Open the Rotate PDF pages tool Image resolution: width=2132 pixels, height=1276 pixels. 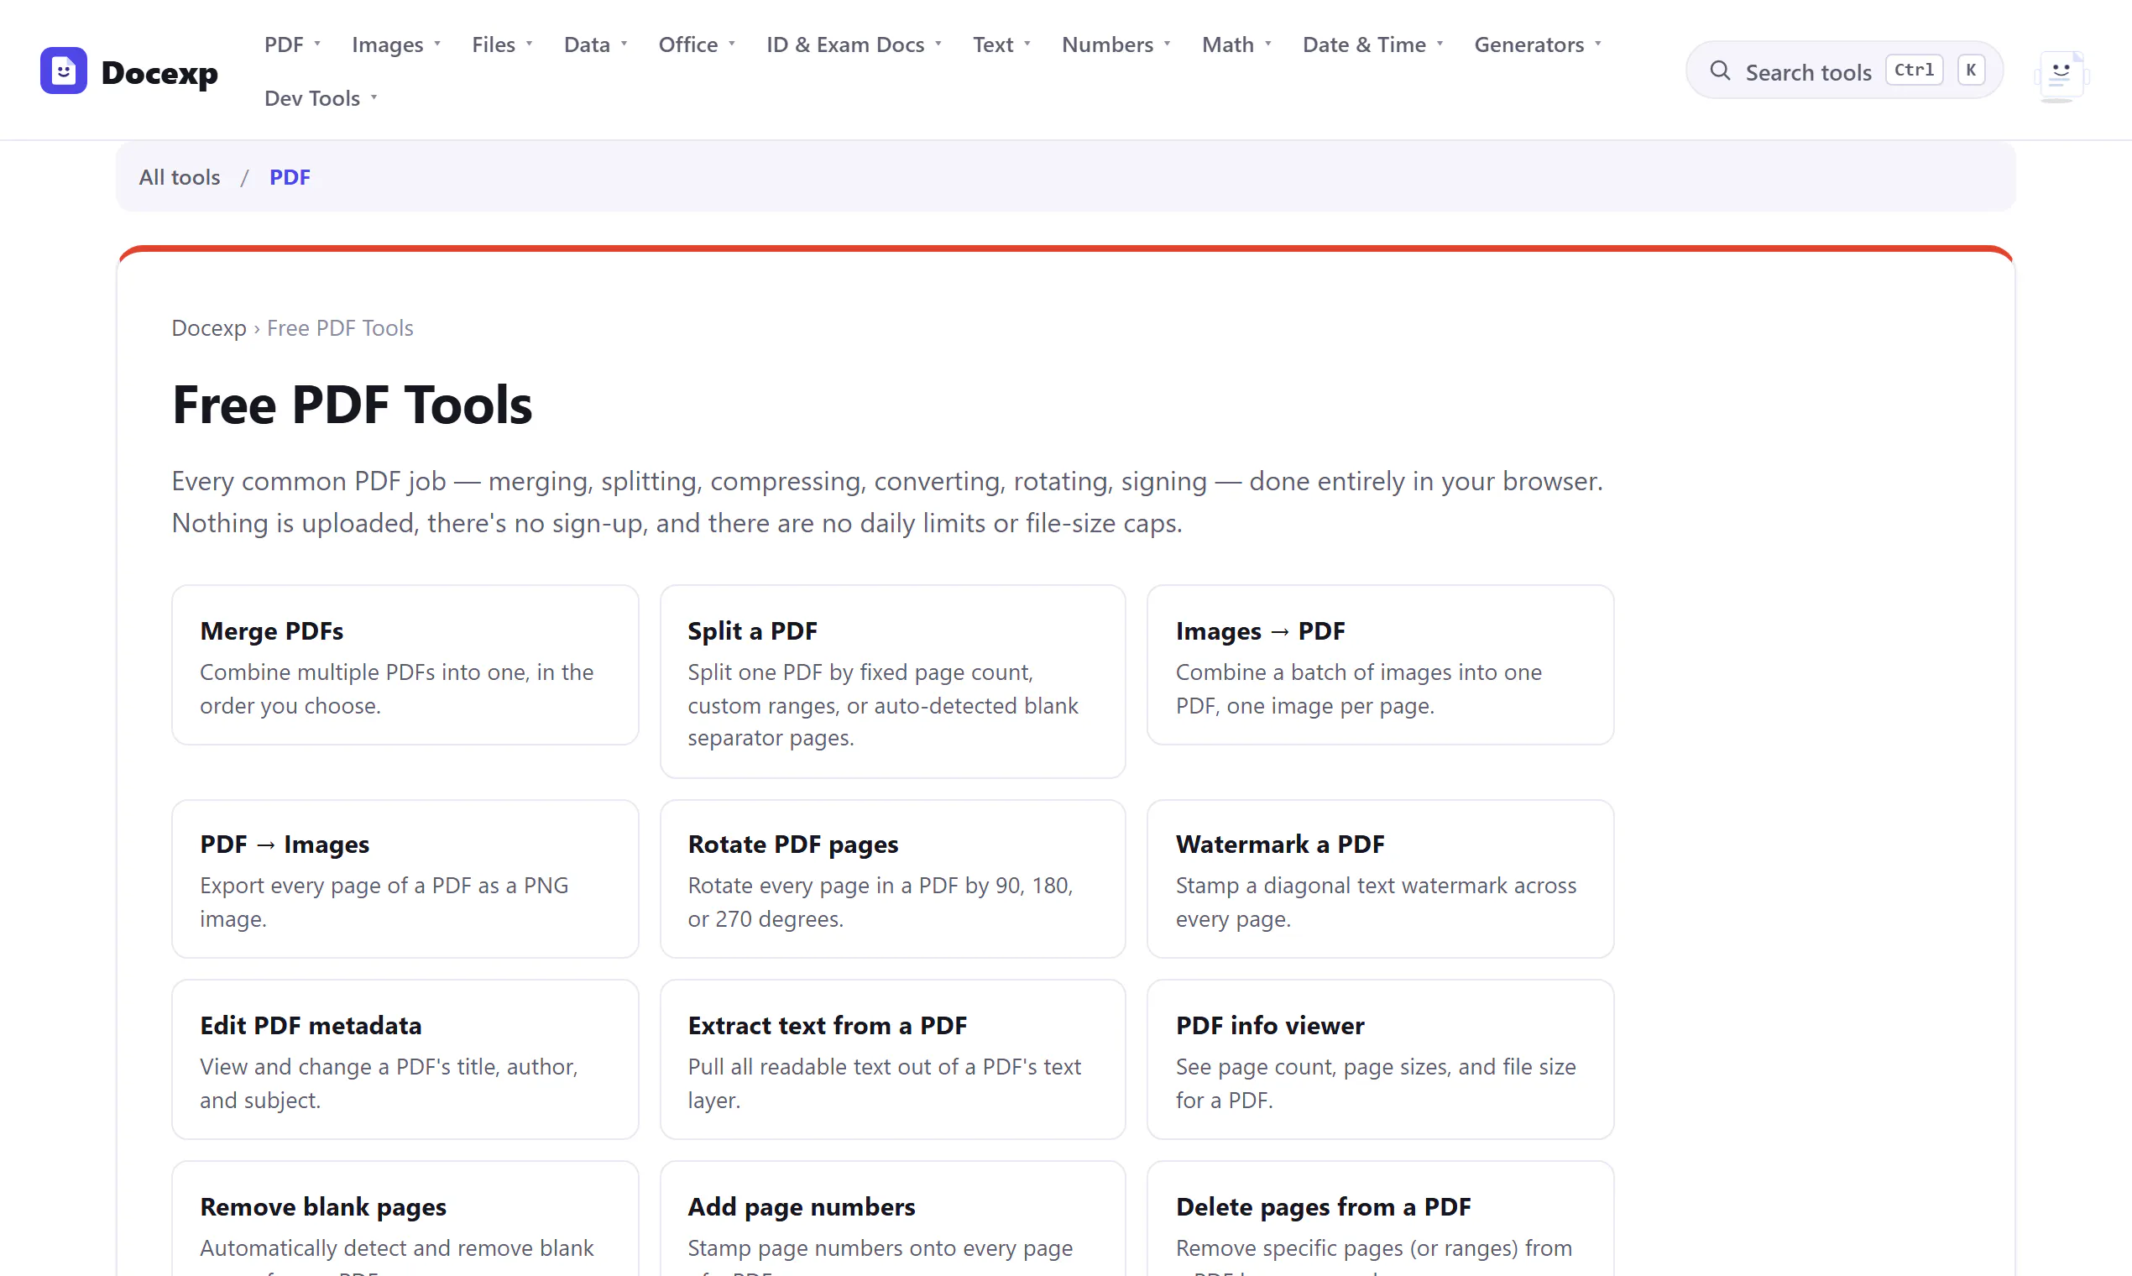892,879
